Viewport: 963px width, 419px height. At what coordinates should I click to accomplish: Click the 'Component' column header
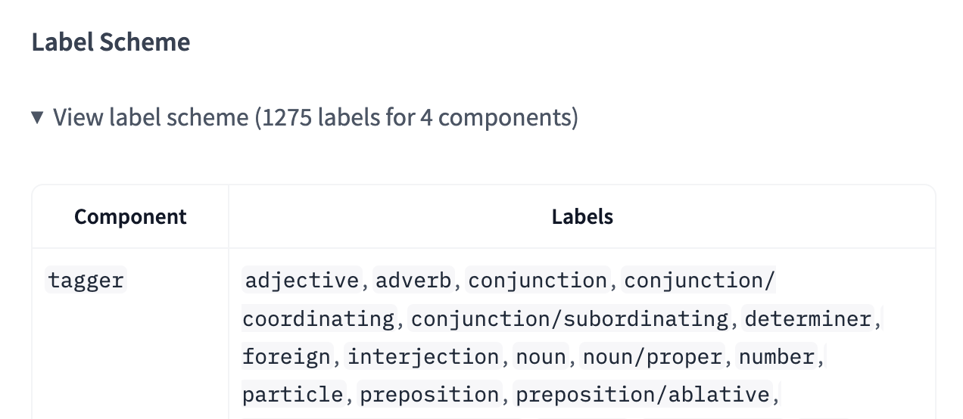(130, 217)
